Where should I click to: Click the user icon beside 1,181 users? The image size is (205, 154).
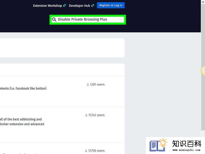(x=88, y=85)
